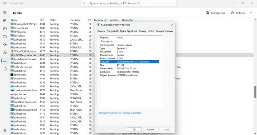Sort processes by Name column
257x135 pixels.
click(14, 20)
